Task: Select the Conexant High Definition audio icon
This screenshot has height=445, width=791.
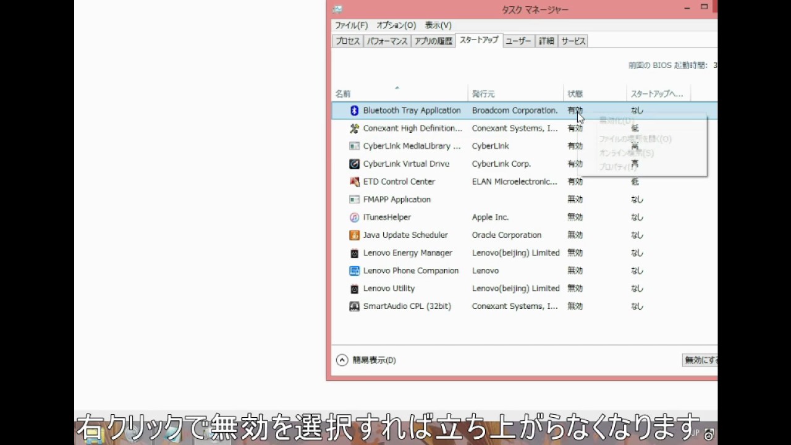Action: 354,129
